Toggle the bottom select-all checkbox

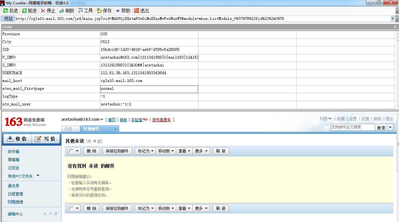(x=72, y=208)
